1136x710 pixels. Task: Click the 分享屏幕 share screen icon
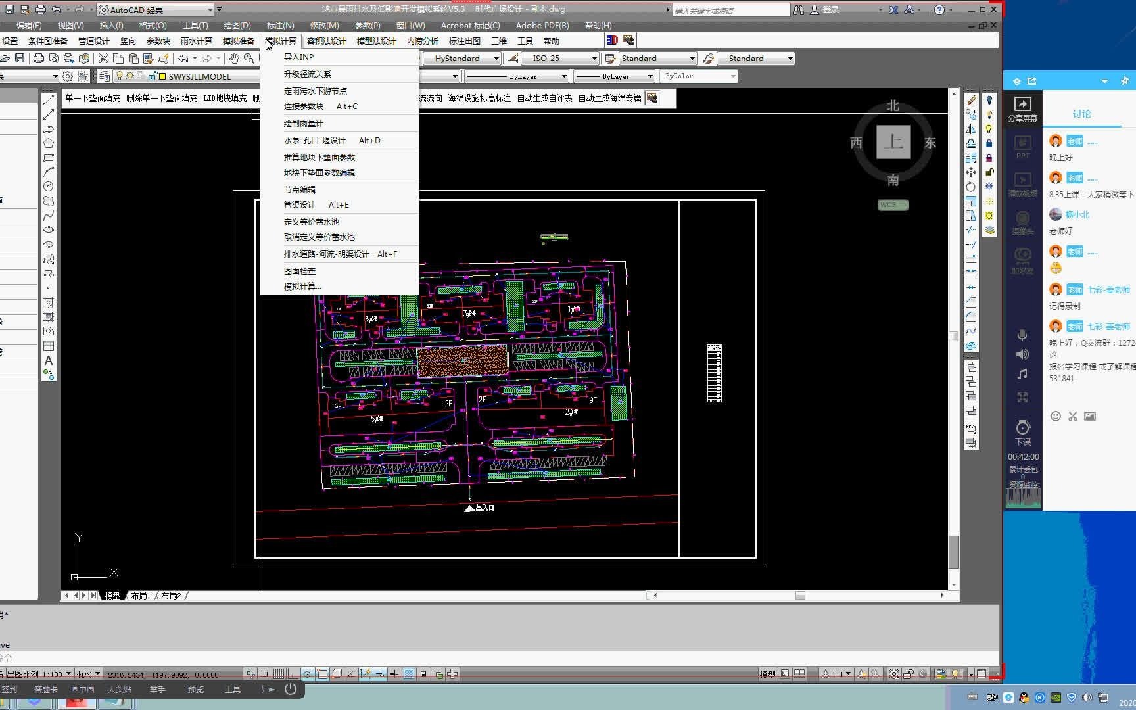tap(1023, 109)
